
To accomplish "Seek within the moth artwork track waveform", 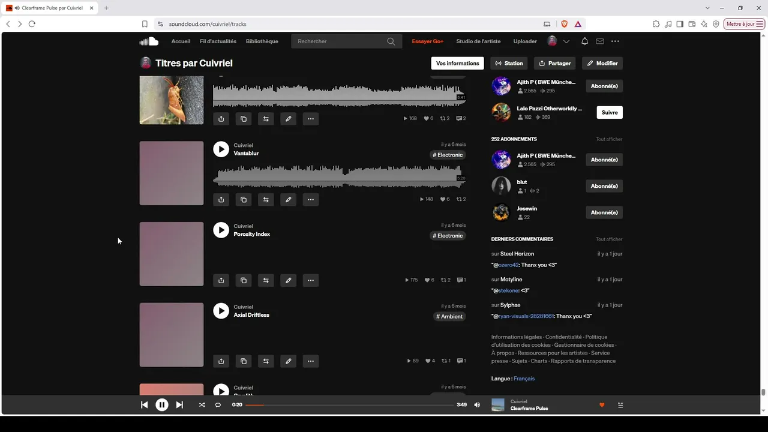I will coord(340,96).
